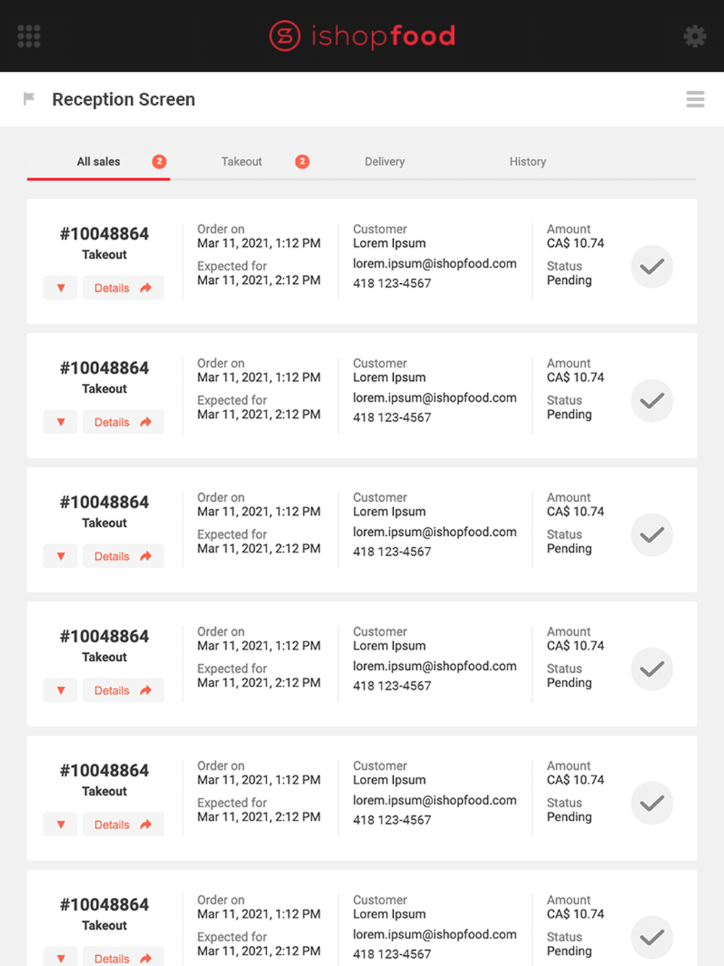724x966 pixels.
Task: Click the ishopfood logo
Action: point(362,36)
